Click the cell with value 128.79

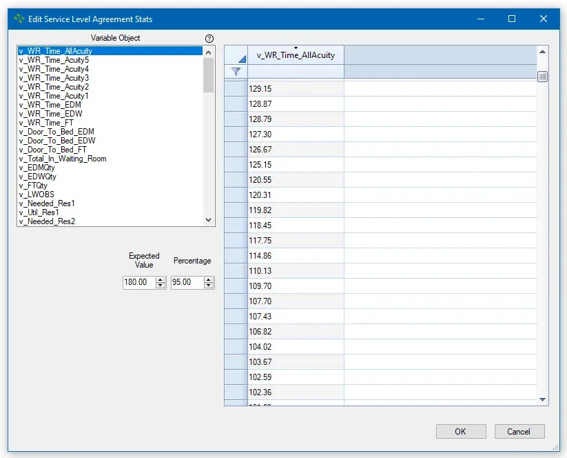click(x=296, y=119)
